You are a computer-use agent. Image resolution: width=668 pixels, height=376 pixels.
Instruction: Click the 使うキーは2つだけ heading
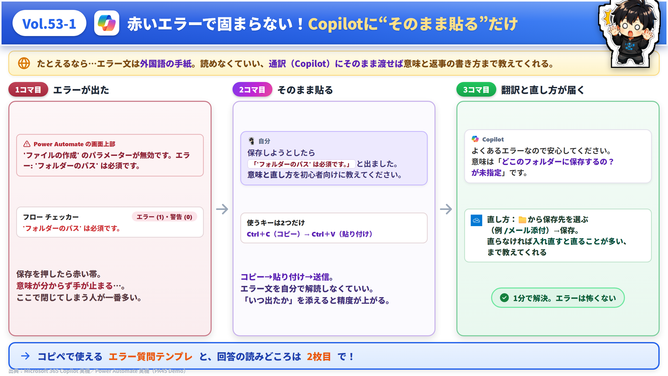click(x=276, y=223)
